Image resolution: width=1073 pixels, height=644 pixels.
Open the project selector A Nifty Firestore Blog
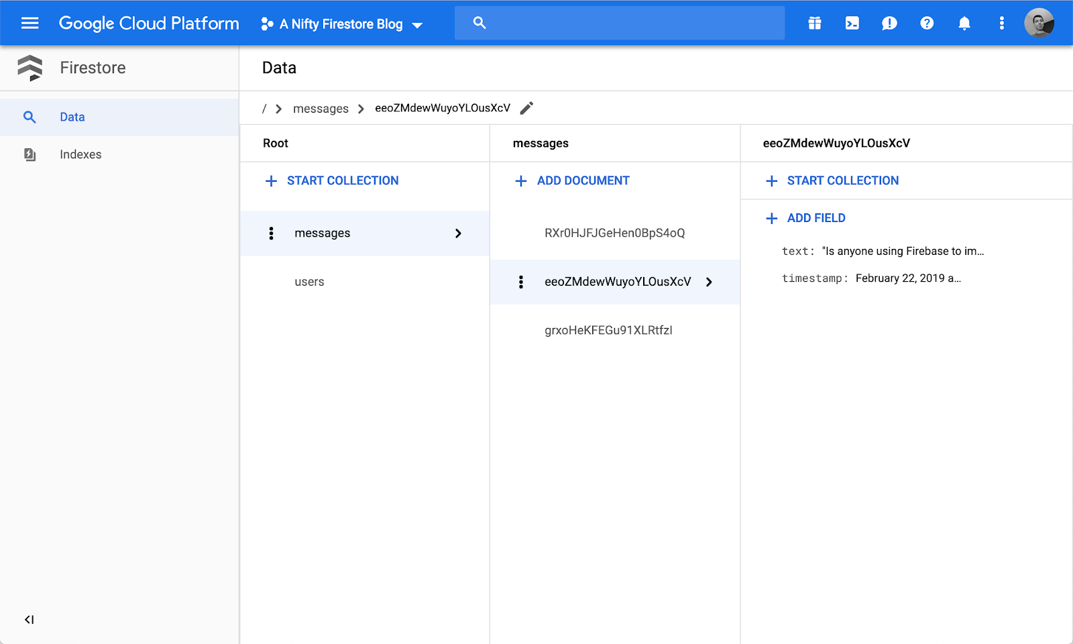(x=342, y=24)
